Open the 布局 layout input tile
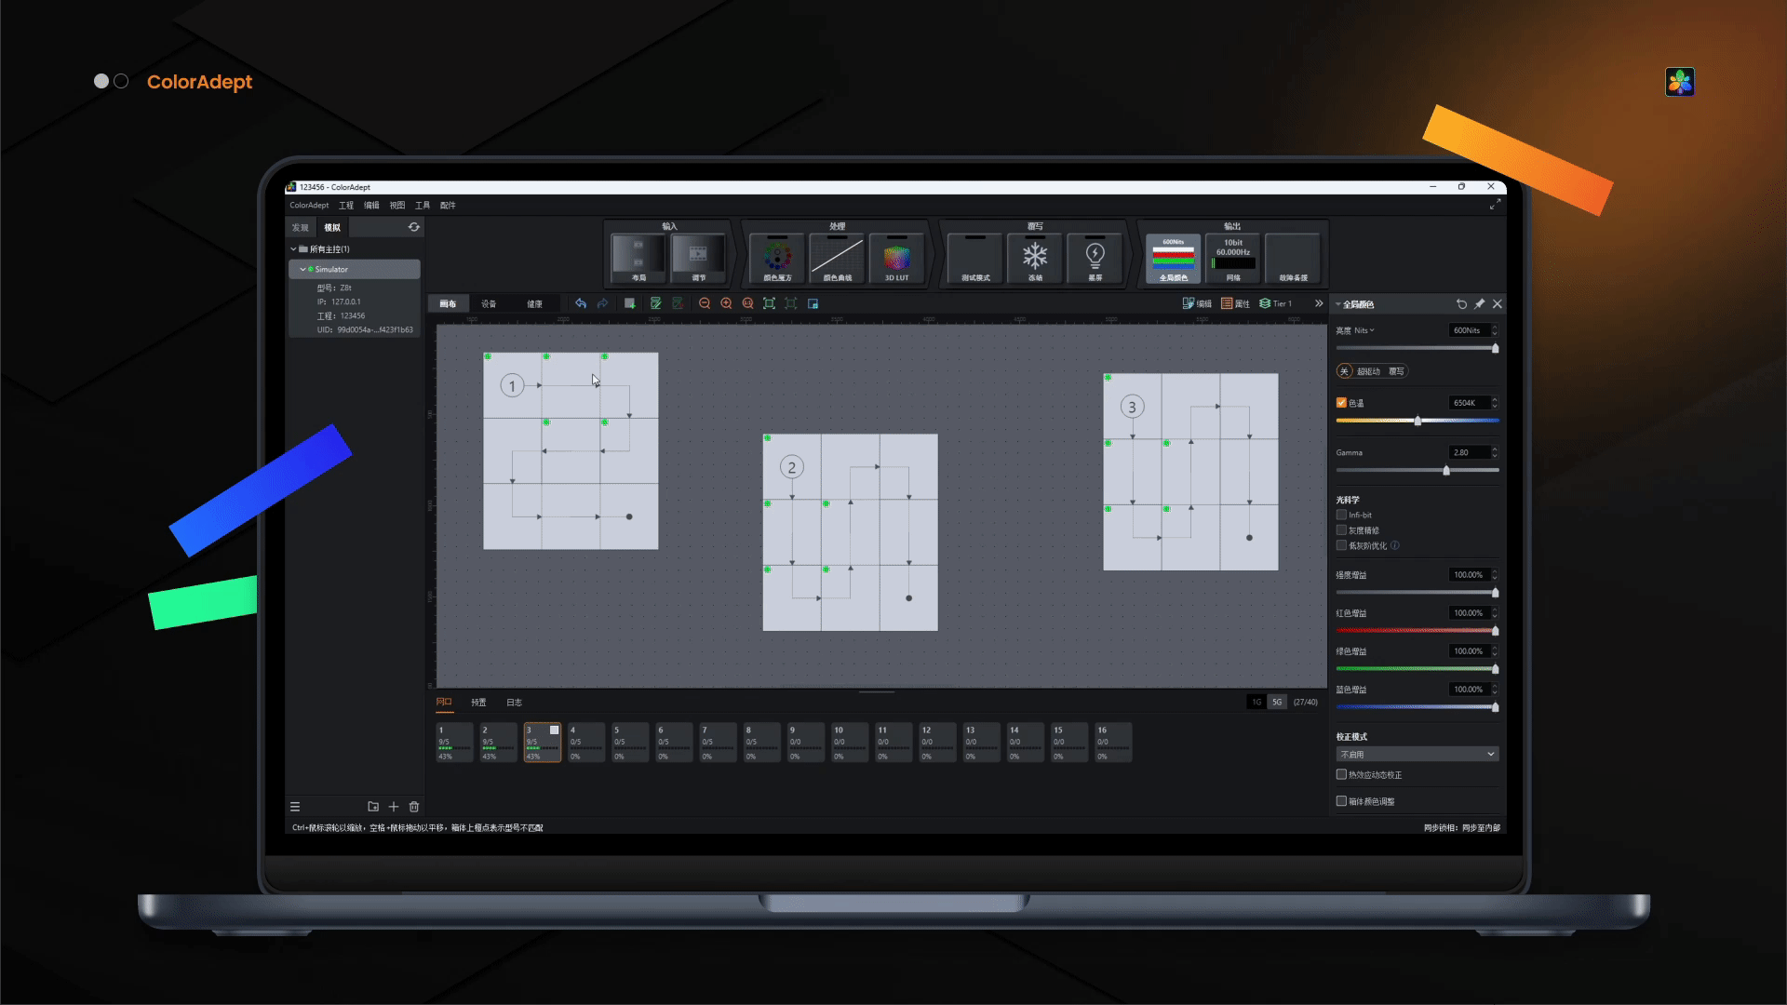Screen dimensions: 1787x1005 pos(638,258)
